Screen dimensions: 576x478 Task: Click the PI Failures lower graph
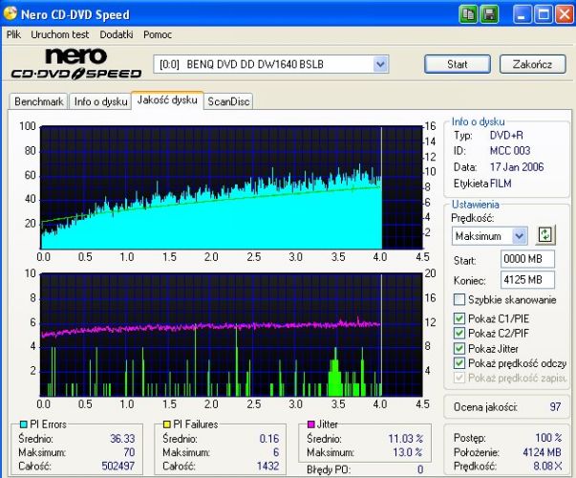[231, 335]
